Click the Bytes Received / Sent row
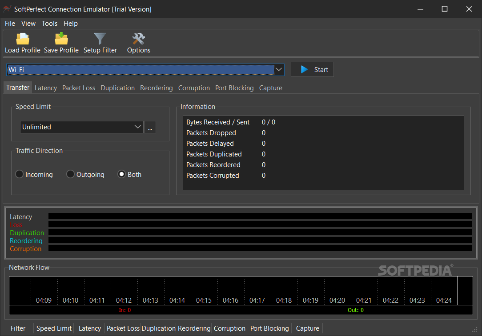 [323, 122]
